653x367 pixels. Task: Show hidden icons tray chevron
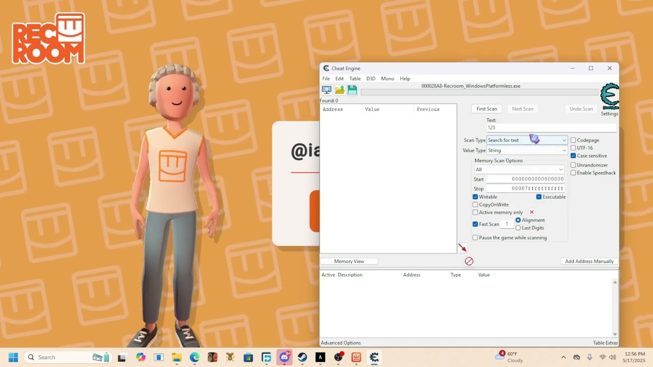(563, 357)
